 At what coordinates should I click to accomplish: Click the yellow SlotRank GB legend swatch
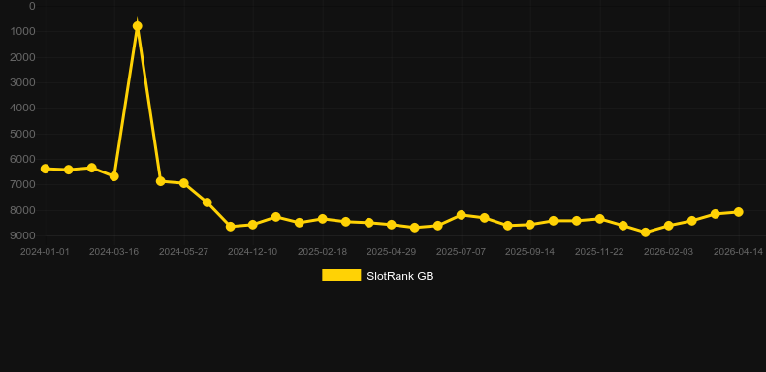341,275
